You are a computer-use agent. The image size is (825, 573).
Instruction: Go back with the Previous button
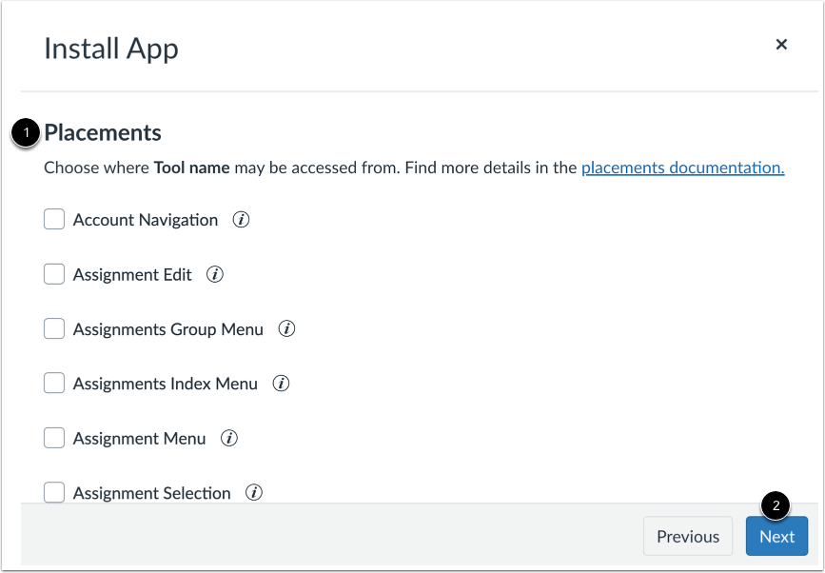(687, 537)
